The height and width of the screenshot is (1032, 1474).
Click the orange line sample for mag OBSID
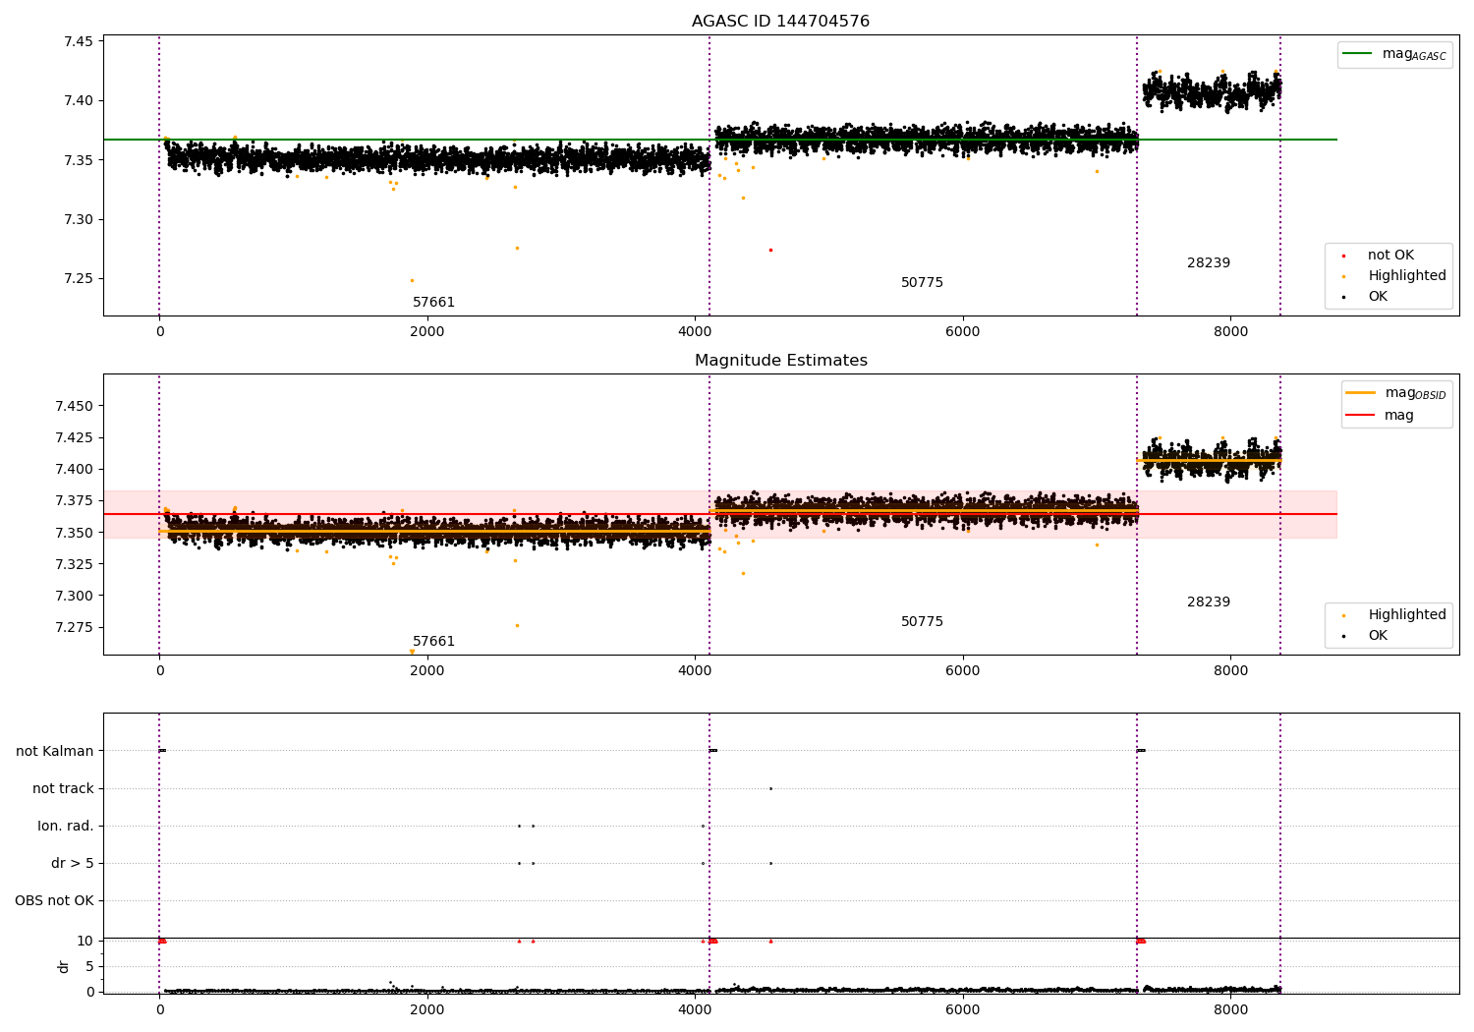(x=1360, y=393)
